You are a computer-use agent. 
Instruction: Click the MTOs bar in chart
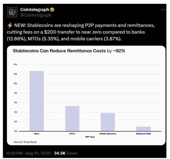72,118
